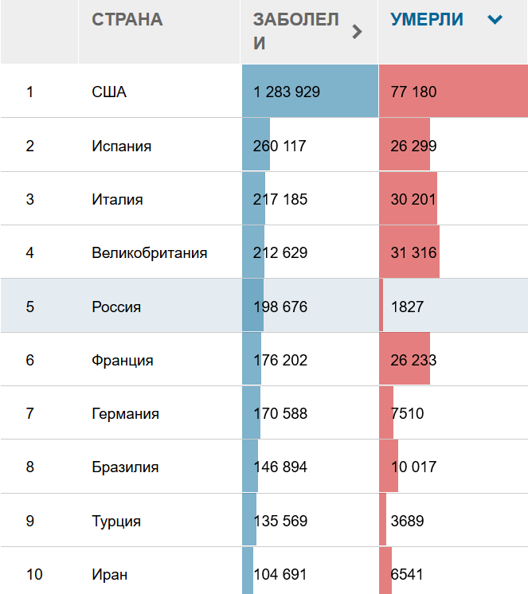Image resolution: width=528 pixels, height=594 pixels.
Task: Select Бразилия in the table
Action: [125, 467]
